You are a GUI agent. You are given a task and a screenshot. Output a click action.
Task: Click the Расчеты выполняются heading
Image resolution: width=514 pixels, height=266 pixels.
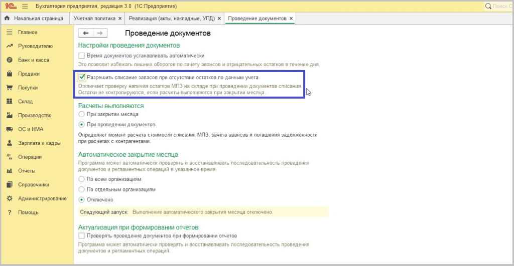111,106
